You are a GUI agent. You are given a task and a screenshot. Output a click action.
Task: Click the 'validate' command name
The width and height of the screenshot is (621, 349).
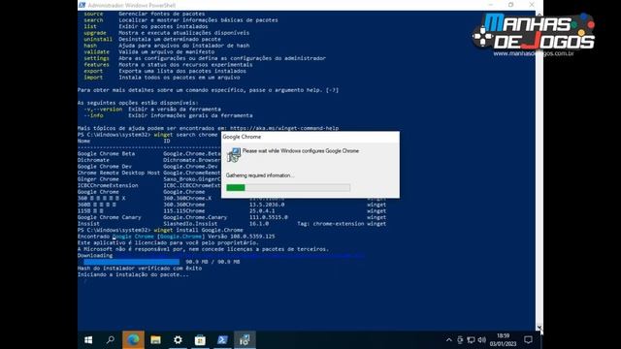point(96,51)
